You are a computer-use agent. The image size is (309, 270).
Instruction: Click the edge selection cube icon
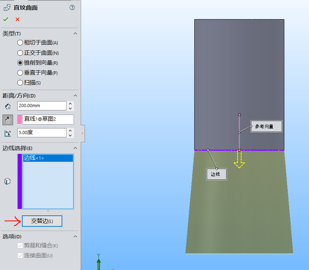[x=7, y=181]
